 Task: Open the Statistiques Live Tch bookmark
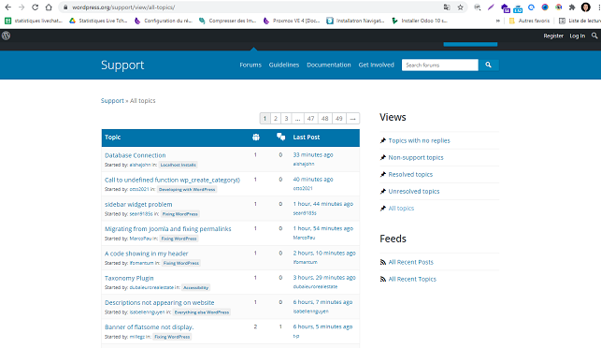click(98, 21)
